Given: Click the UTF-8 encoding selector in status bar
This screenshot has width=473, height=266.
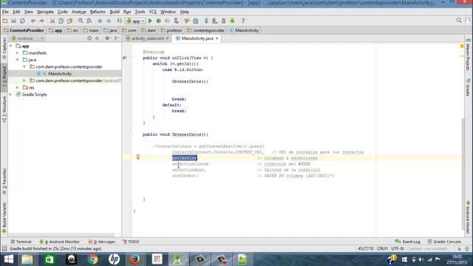Looking at the screenshot, I should [x=398, y=248].
